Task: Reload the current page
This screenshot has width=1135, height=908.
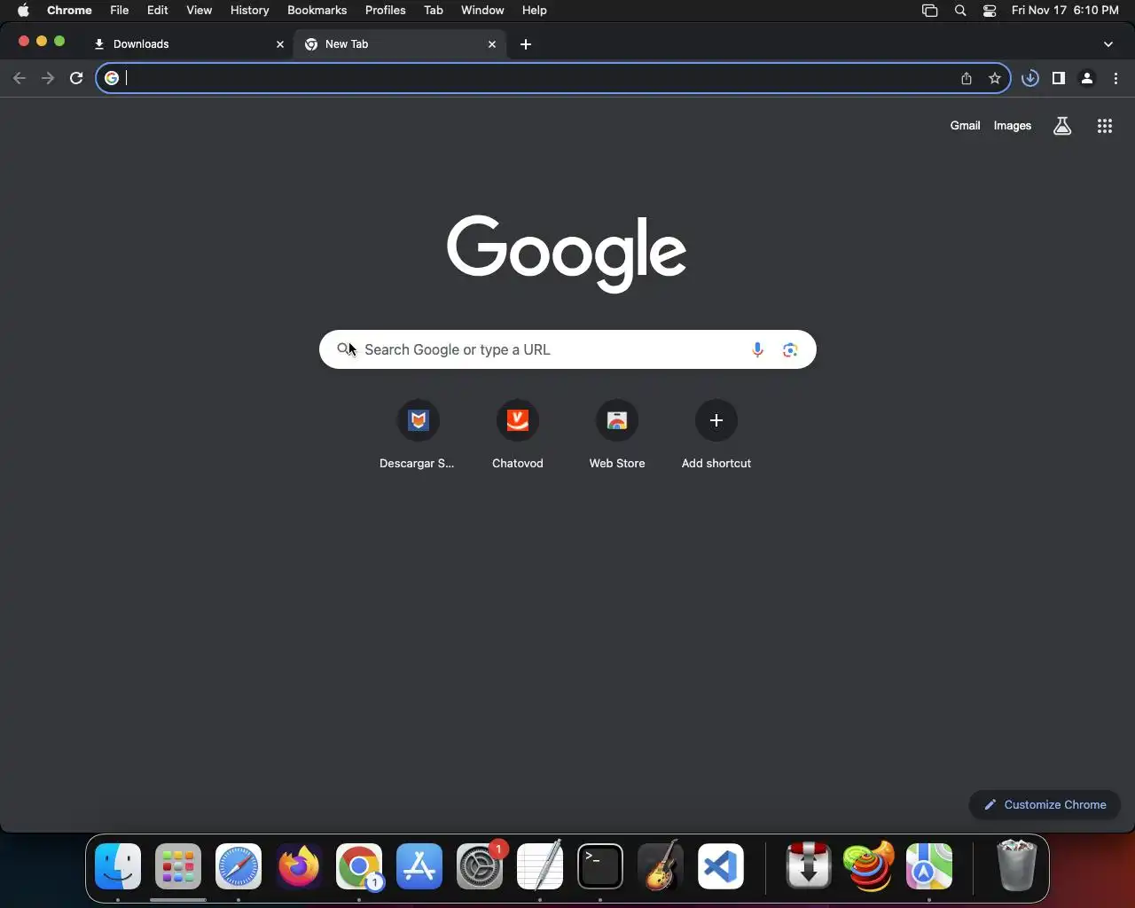Action: [76, 78]
